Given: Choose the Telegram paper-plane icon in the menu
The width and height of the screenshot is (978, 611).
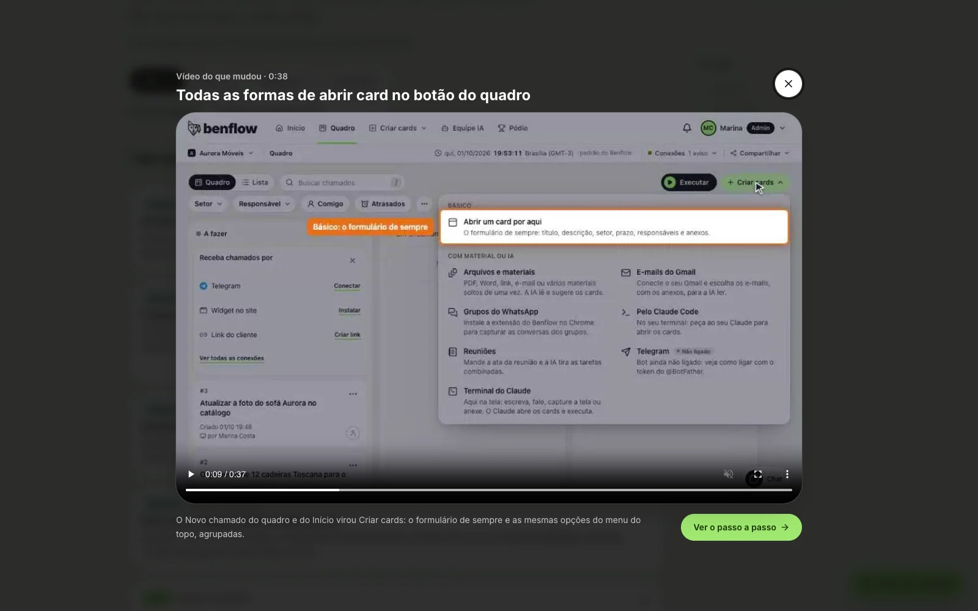Looking at the screenshot, I should (x=626, y=352).
